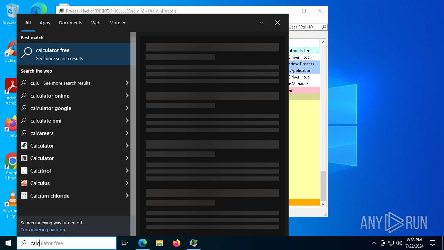Open the Windows Start menu
The height and width of the screenshot is (250, 444).
coord(8,243)
